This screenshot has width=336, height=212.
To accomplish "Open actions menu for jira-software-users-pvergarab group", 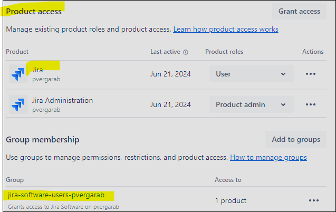I will click(314, 200).
